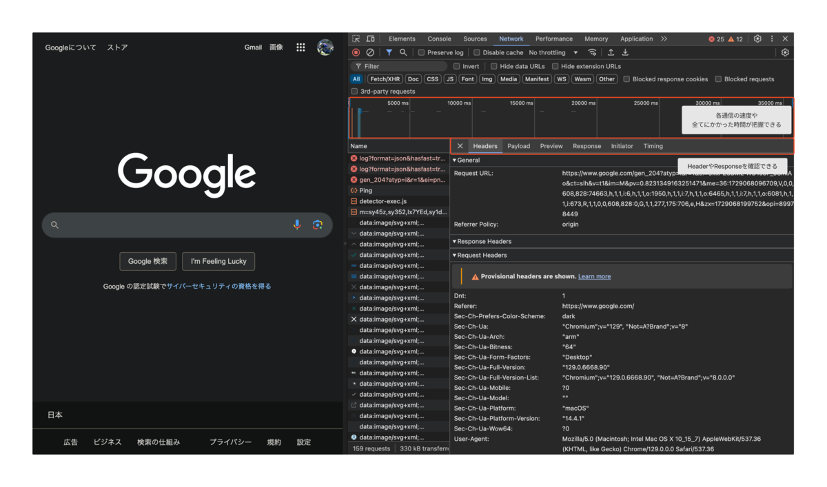Screen dimensions: 827x487
Task: Check Hide data URLs
Action: pyautogui.click(x=494, y=65)
